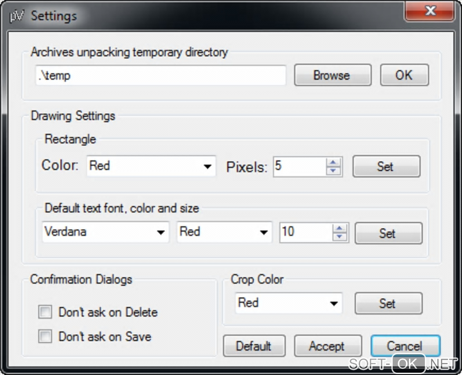This screenshot has width=462, height=375.
Task: Expand the Crop Color dropdown
Action: click(x=334, y=303)
